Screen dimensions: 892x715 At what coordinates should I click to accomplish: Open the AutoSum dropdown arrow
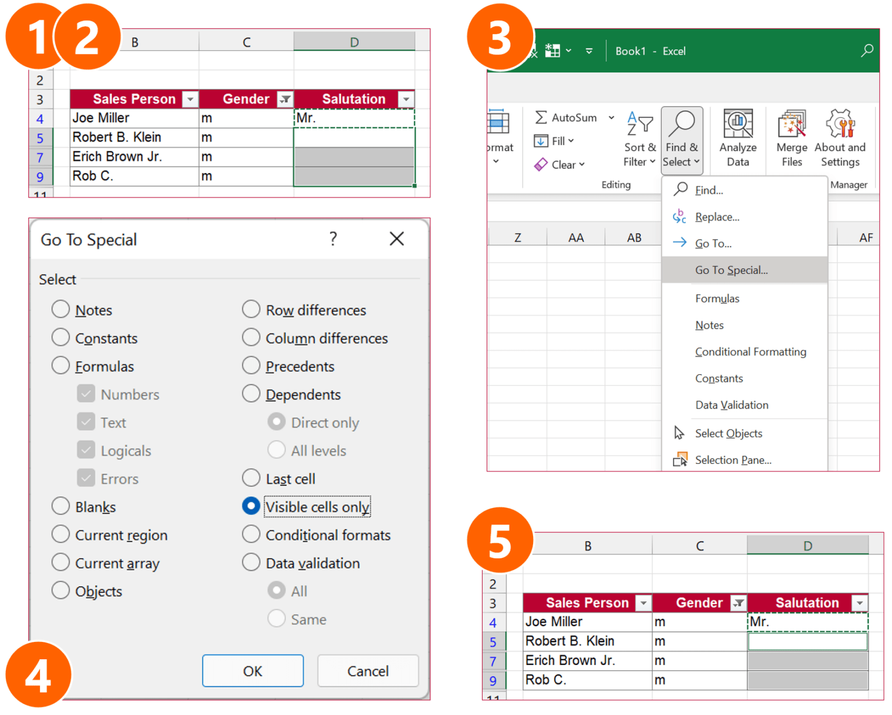(612, 118)
